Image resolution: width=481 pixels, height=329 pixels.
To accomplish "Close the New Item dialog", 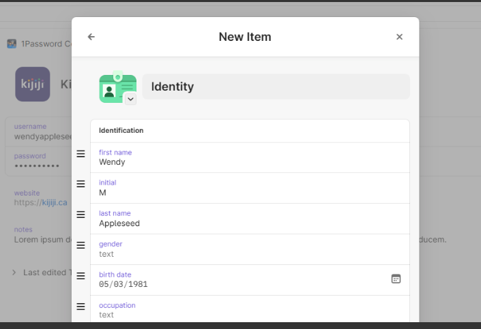I will [399, 37].
